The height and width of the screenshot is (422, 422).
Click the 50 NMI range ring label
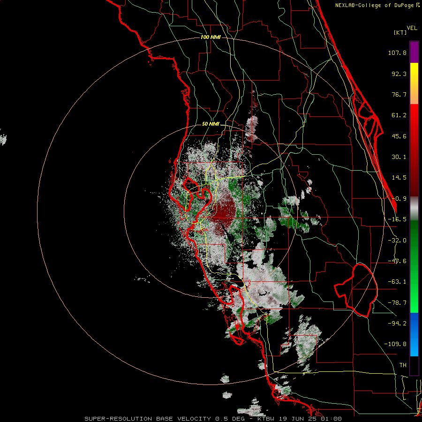pos(211,124)
